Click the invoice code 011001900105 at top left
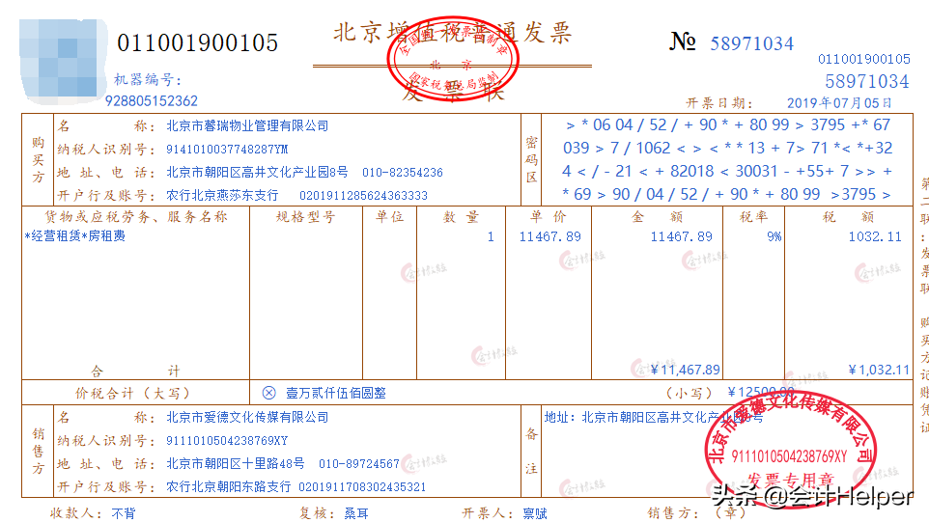The width and height of the screenshot is (929, 523). coord(197,42)
